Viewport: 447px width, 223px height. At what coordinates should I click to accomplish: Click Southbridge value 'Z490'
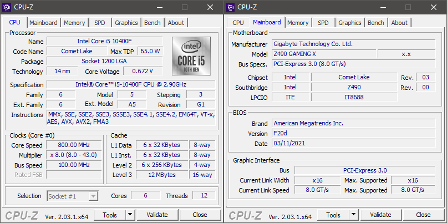point(354,87)
